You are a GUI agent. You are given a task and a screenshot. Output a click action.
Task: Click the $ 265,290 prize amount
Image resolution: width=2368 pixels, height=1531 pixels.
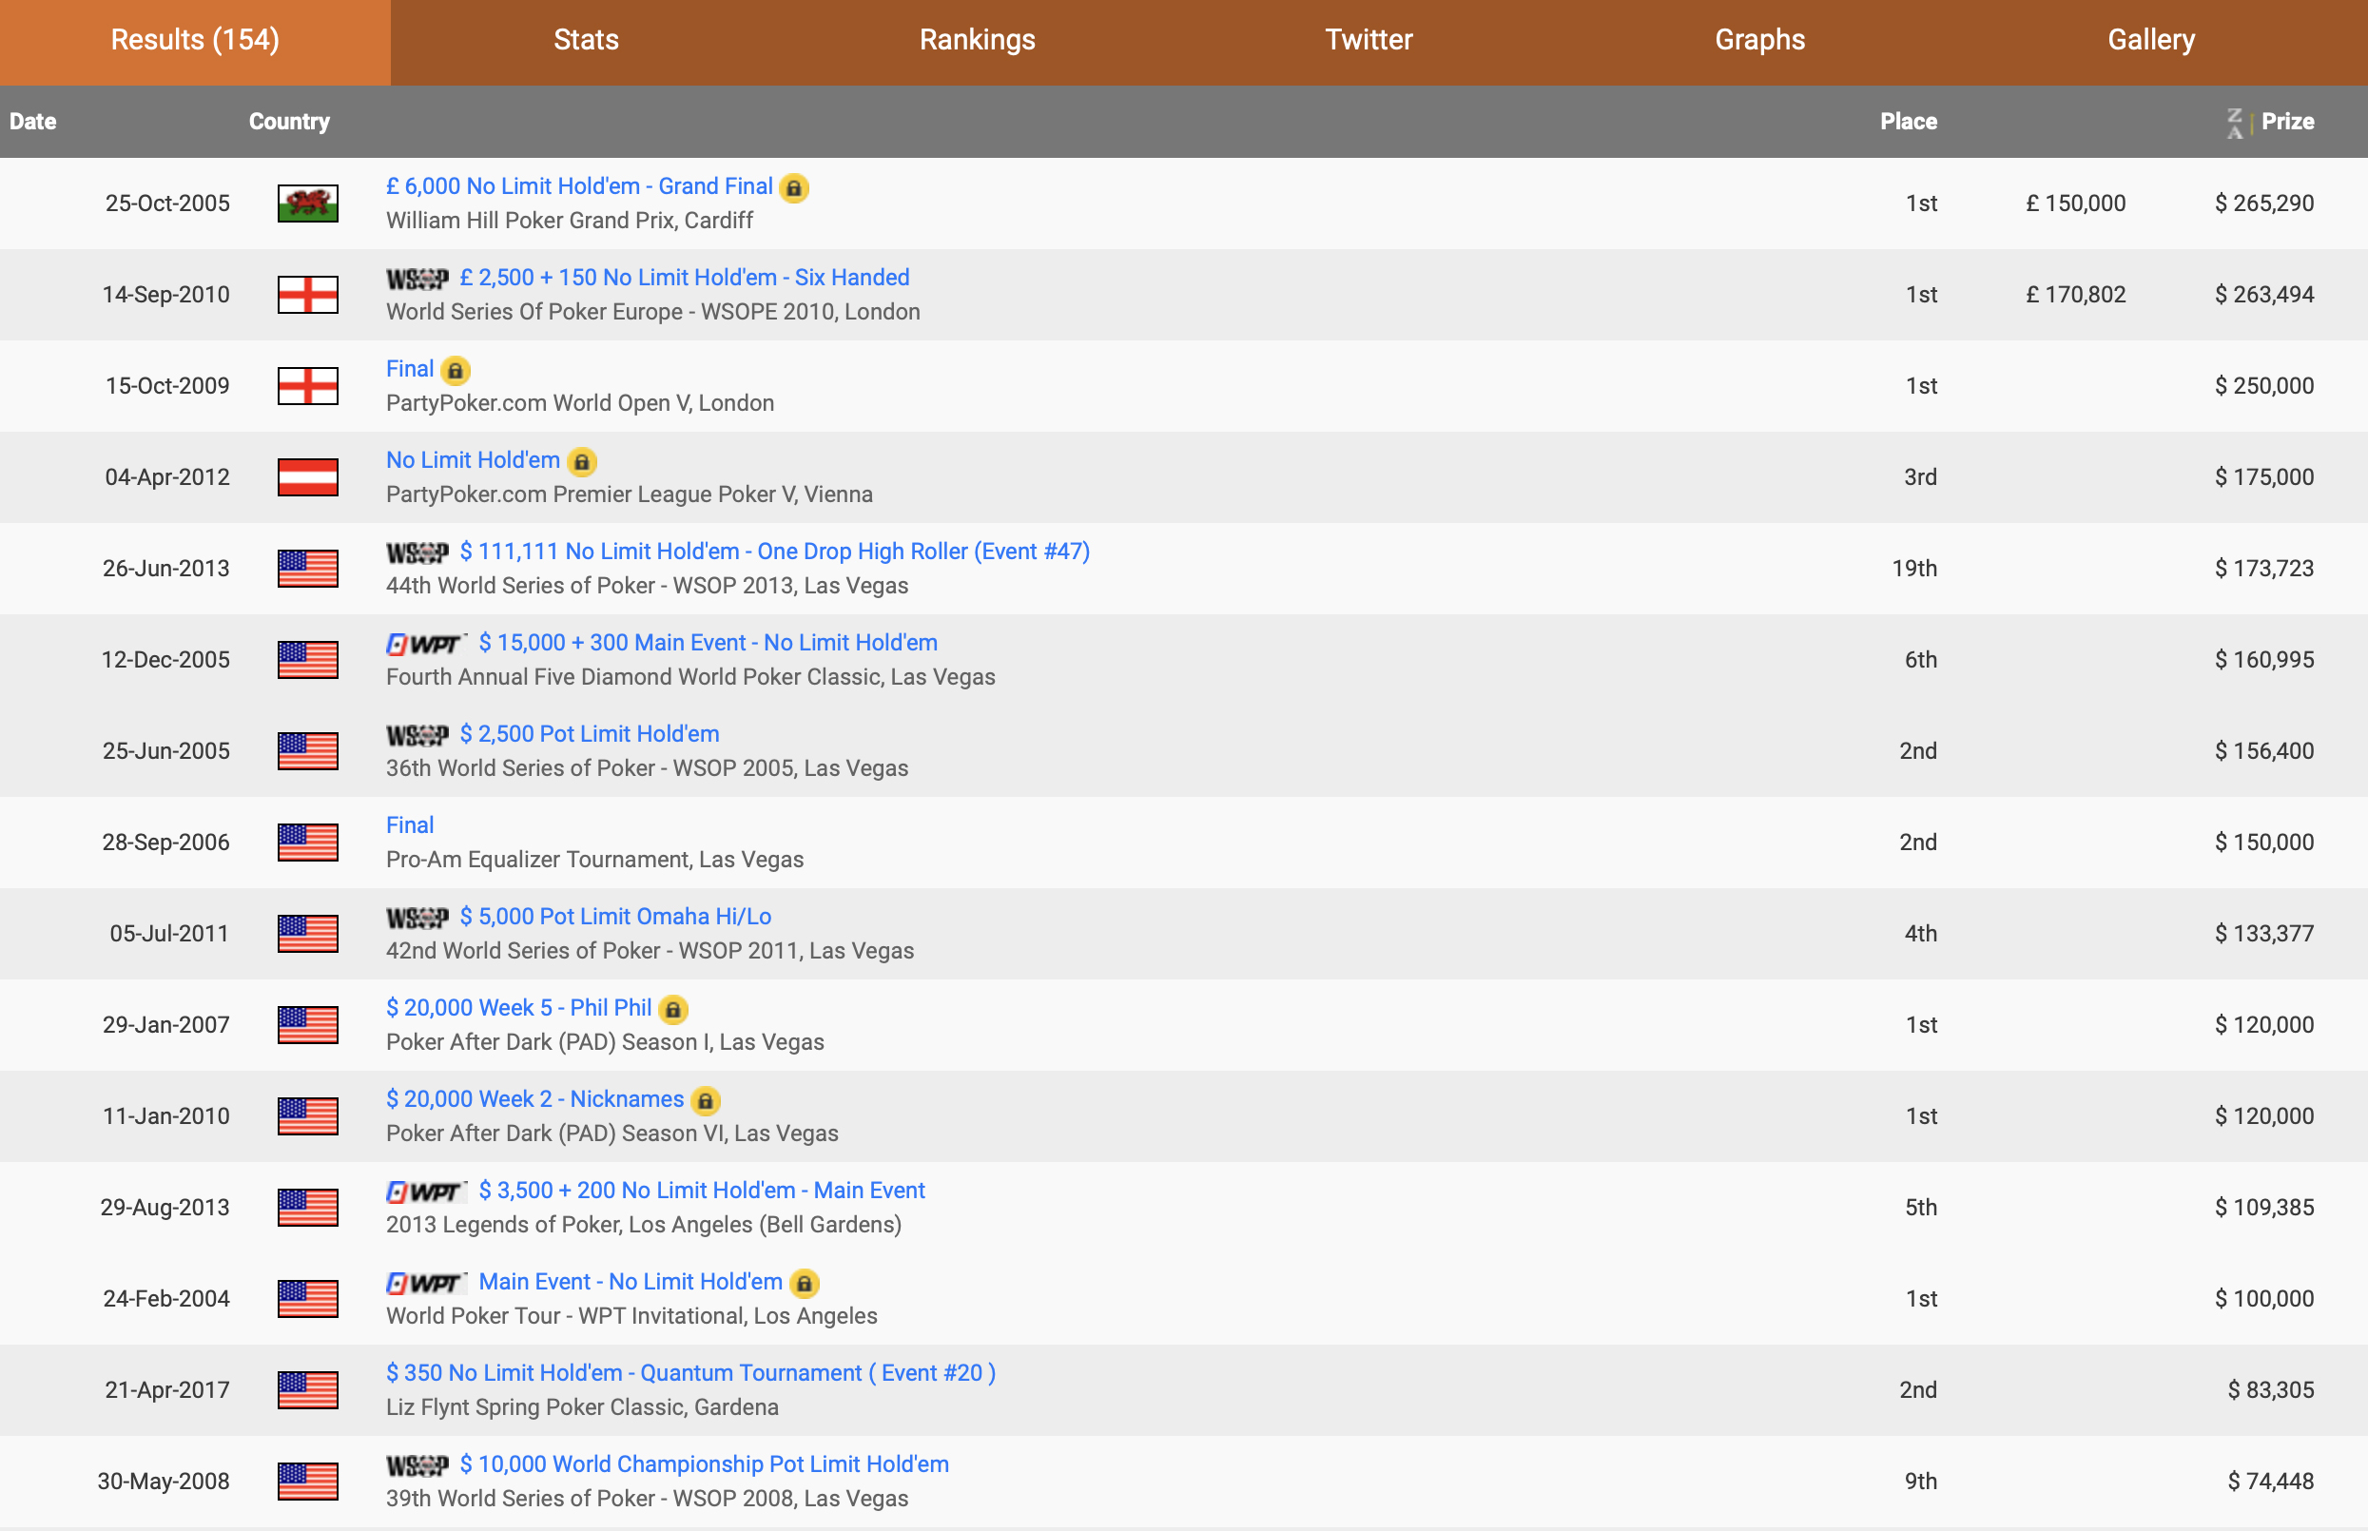coord(2263,203)
